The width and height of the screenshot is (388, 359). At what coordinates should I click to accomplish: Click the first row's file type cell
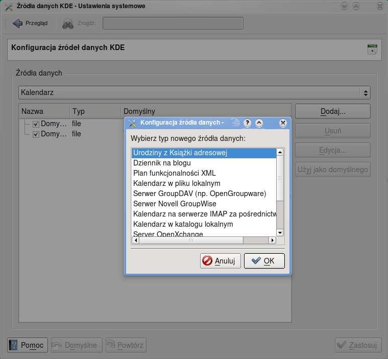[x=77, y=124]
